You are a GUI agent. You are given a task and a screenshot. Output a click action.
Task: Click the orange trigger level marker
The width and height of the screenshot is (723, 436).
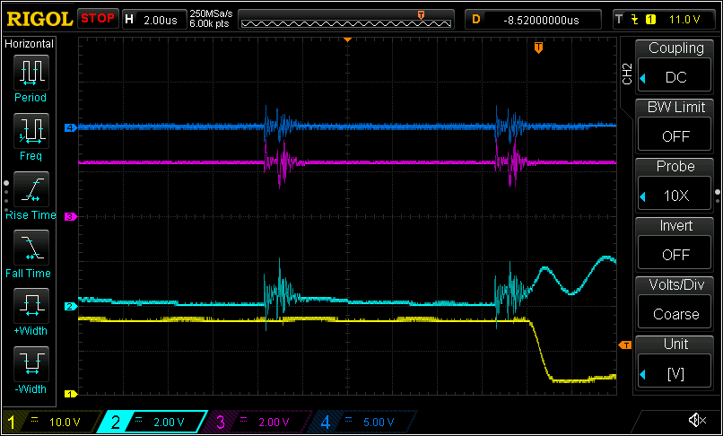[x=625, y=345]
